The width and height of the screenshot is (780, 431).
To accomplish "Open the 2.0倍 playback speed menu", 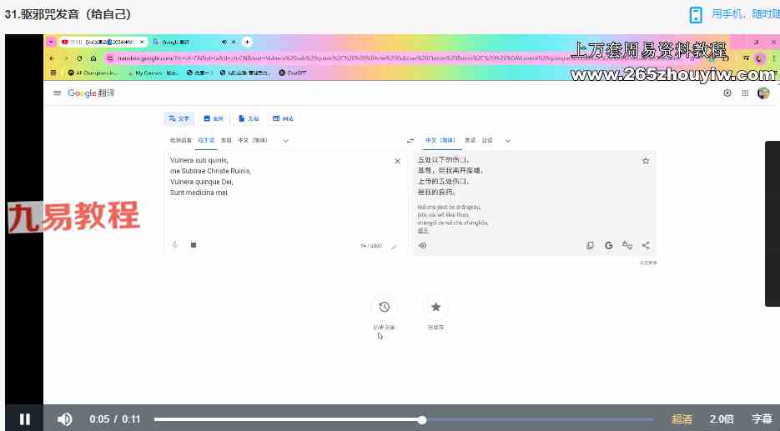I will tap(722, 419).
